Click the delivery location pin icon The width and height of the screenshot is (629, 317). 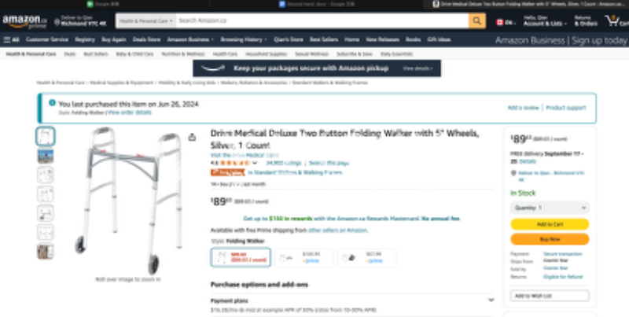tap(57, 22)
